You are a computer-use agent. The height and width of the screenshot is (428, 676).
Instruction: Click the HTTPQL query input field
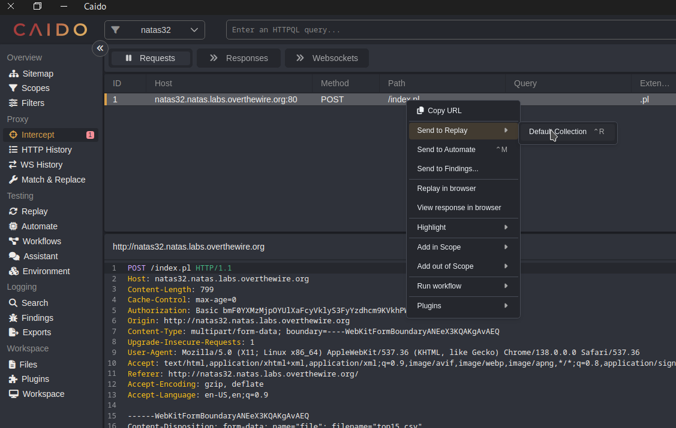click(450, 30)
